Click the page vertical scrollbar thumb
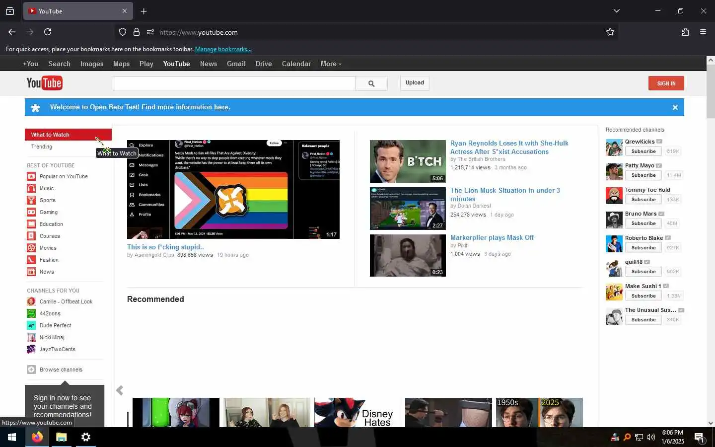Viewport: 715px width, 447px height. click(x=711, y=91)
